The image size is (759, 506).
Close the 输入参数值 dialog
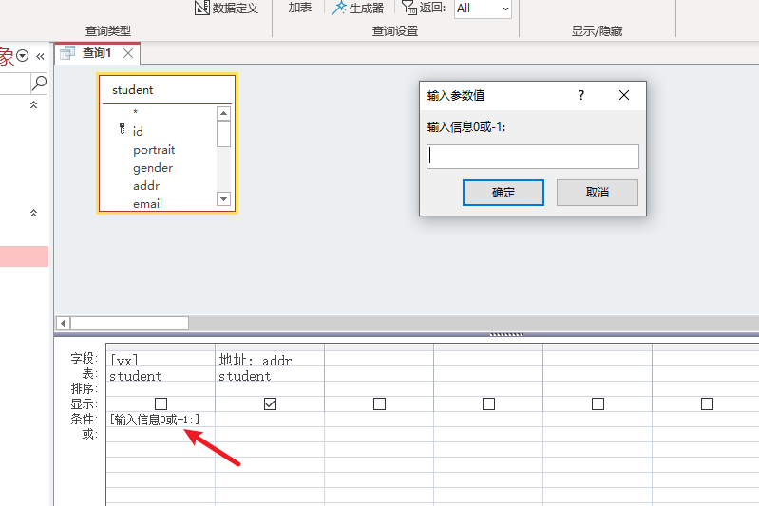pos(624,95)
